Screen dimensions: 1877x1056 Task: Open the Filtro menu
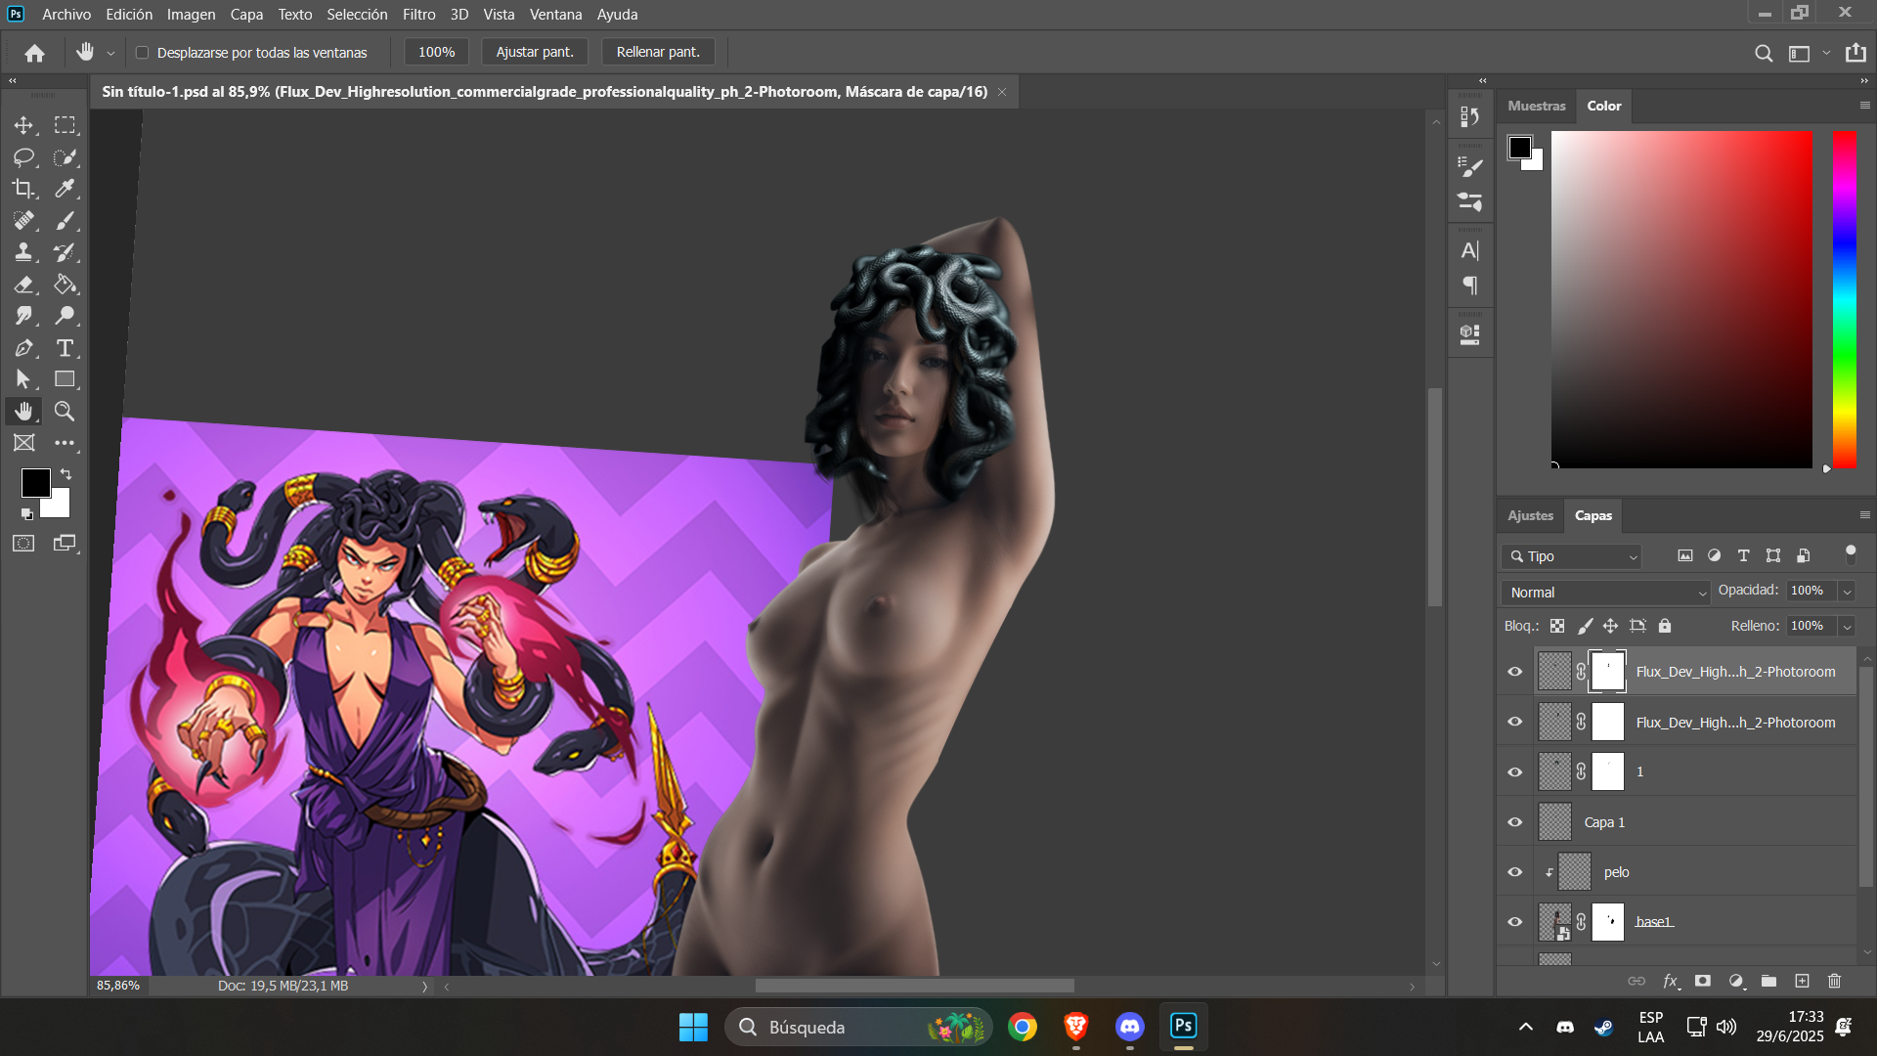tap(418, 15)
